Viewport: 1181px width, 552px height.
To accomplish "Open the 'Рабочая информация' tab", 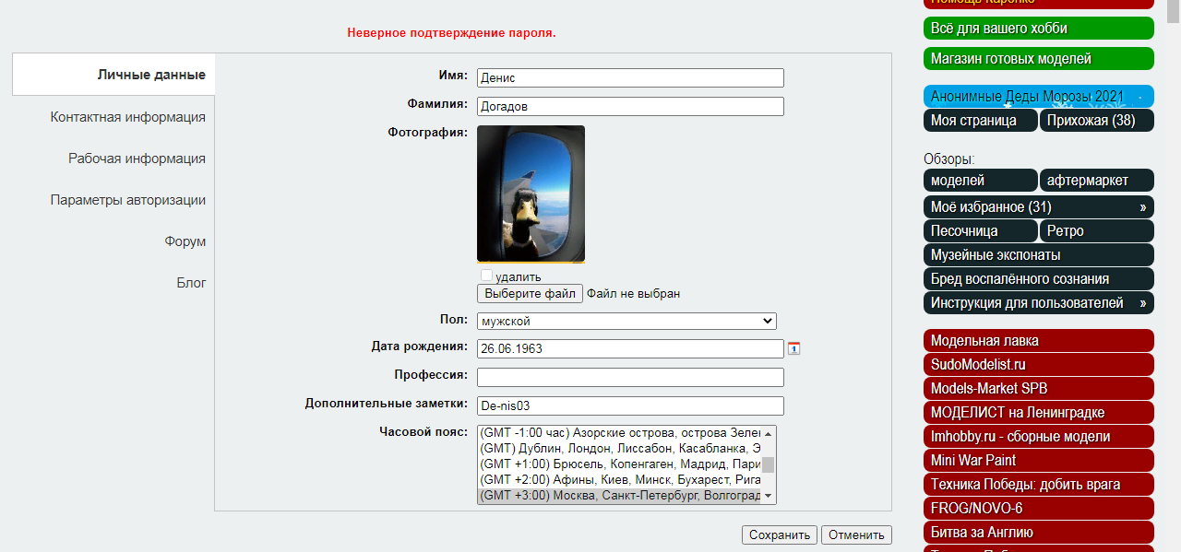I will 137,159.
